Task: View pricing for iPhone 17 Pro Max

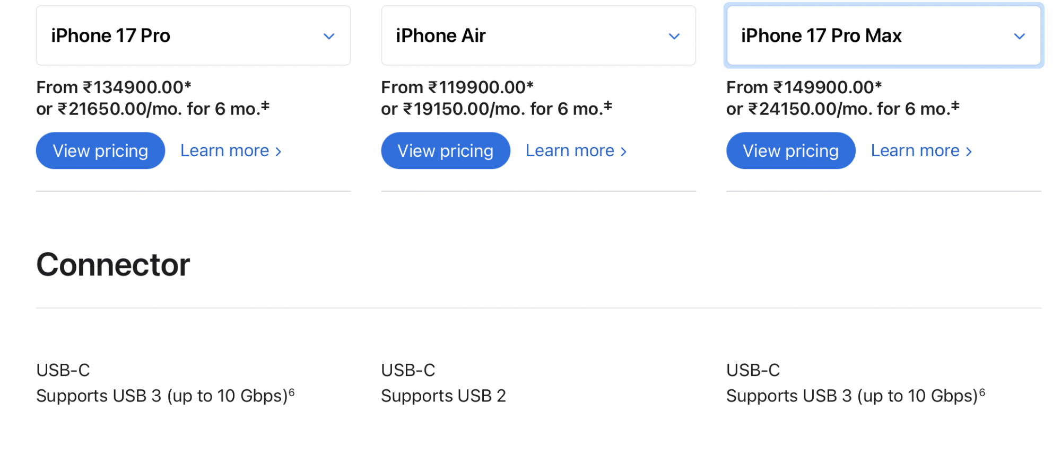Action: click(790, 151)
